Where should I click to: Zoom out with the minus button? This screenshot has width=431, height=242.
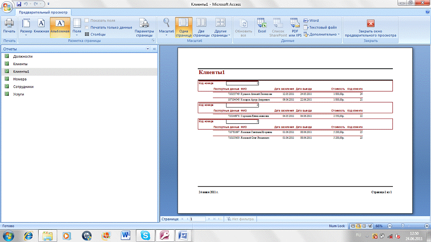tap(389, 226)
